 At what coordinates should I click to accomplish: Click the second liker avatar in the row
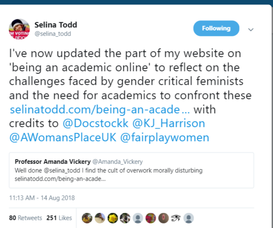(99, 218)
